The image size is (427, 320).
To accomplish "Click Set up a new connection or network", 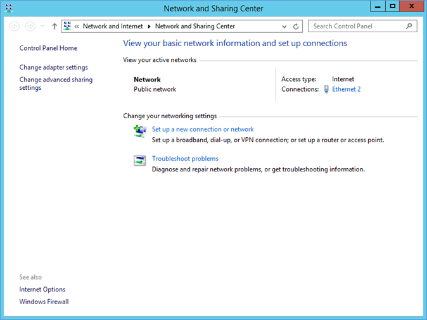I will [203, 129].
